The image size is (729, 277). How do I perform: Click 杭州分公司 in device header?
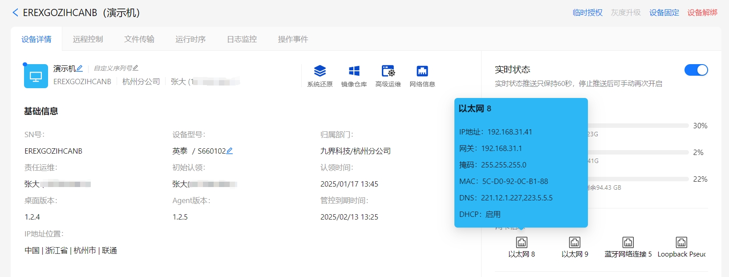pos(141,81)
